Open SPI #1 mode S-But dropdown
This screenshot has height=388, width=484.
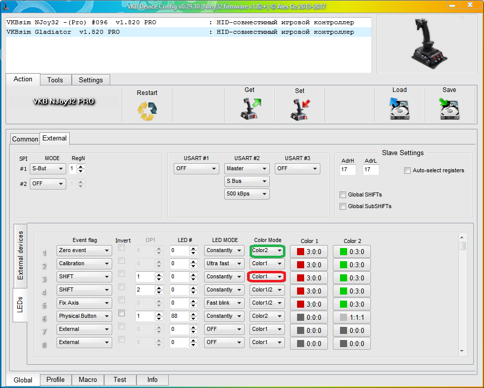pyautogui.click(x=48, y=169)
